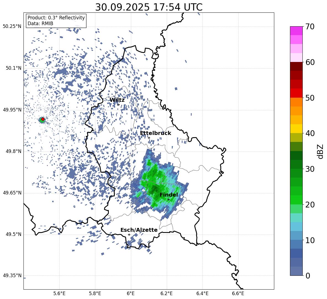The width and height of the screenshot is (327, 299).
Task: Click the 30 label on the colorbar
Action: click(x=310, y=169)
